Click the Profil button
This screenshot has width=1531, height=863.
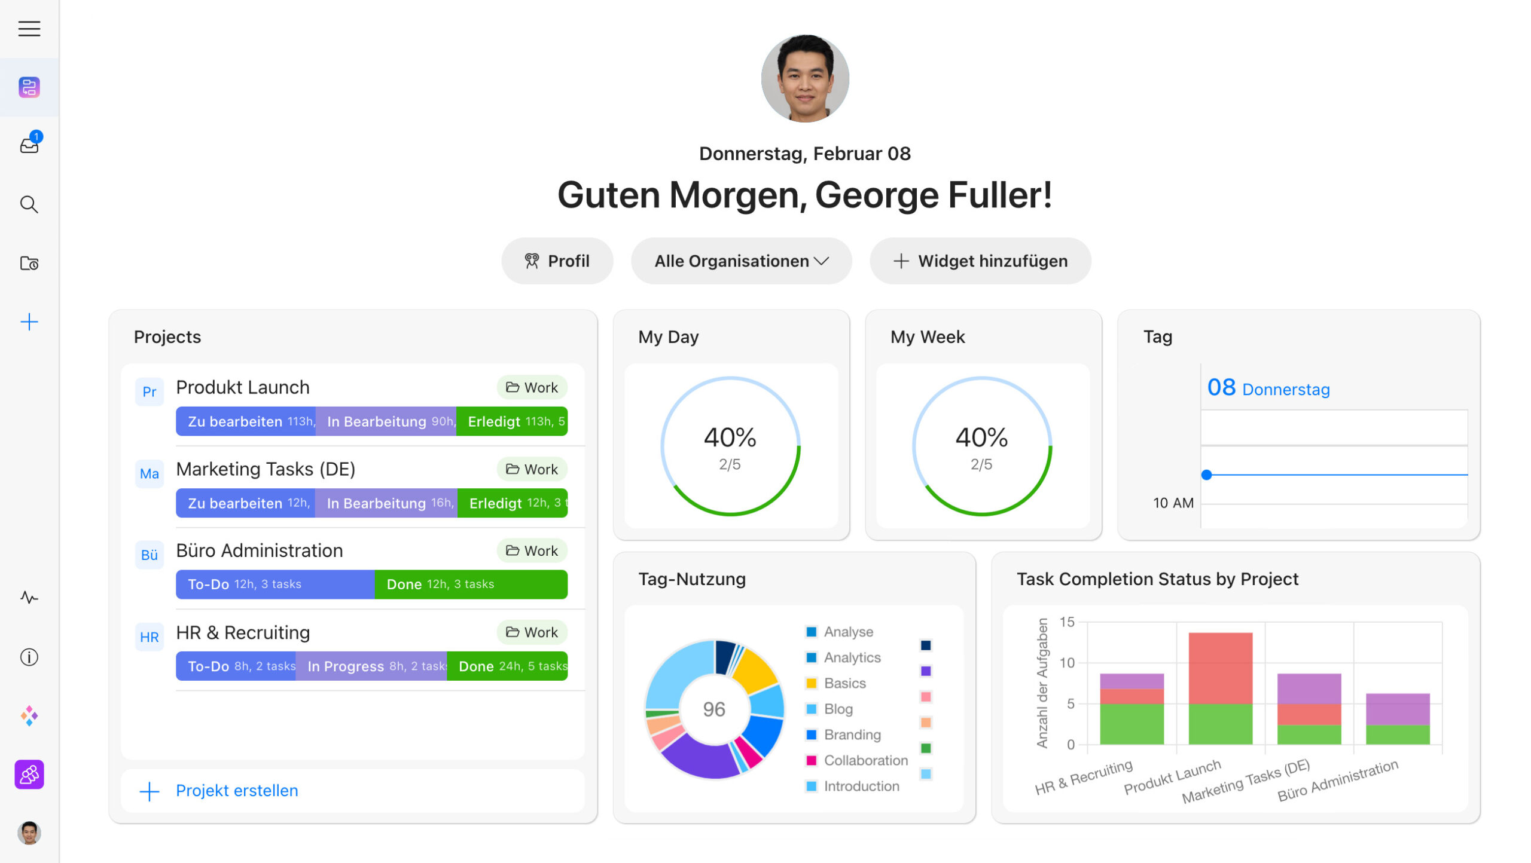557,261
